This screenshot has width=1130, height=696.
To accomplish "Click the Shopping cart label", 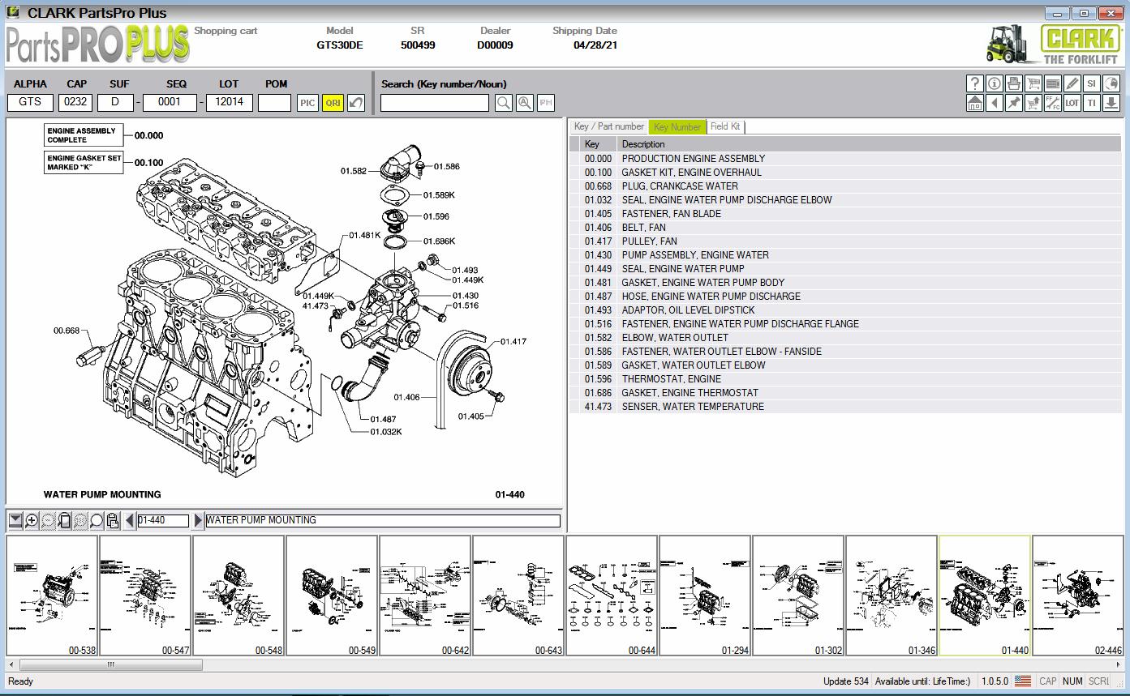I will [x=226, y=31].
